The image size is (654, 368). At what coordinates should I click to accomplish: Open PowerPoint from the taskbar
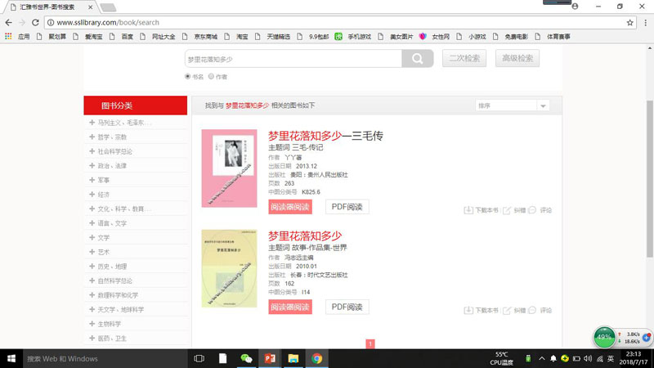(x=270, y=358)
